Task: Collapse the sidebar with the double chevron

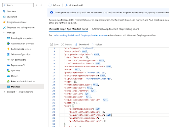Action: pyautogui.click(x=41, y=5)
